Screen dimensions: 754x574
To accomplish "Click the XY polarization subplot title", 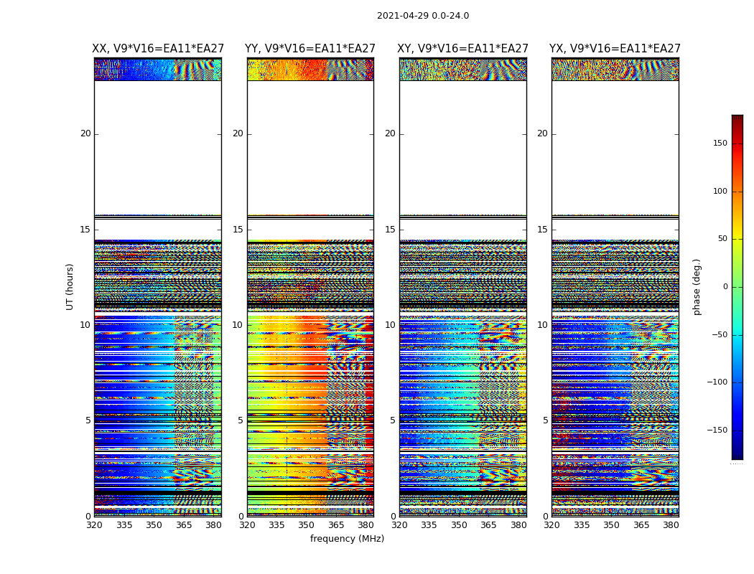I will click(463, 49).
